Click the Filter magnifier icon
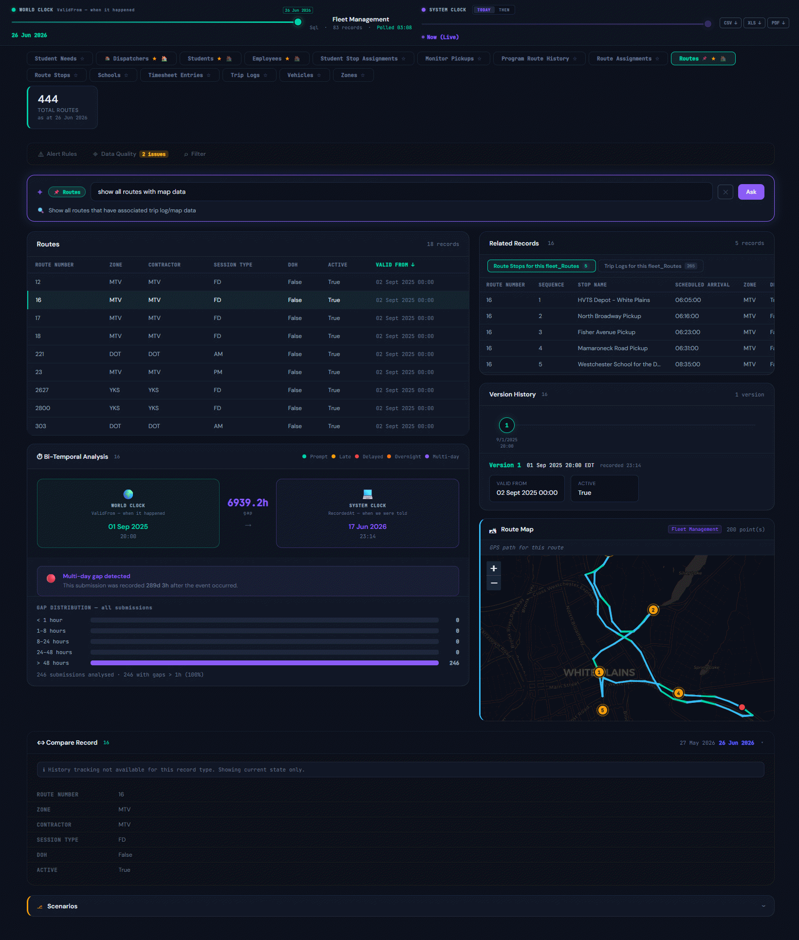The height and width of the screenshot is (940, 799). click(x=186, y=154)
